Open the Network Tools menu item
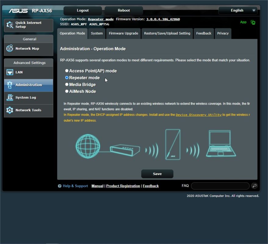Image resolution: width=268 pixels, height=244 pixels. [29, 110]
